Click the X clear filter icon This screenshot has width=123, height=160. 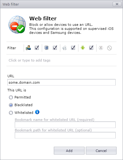(x=101, y=48)
